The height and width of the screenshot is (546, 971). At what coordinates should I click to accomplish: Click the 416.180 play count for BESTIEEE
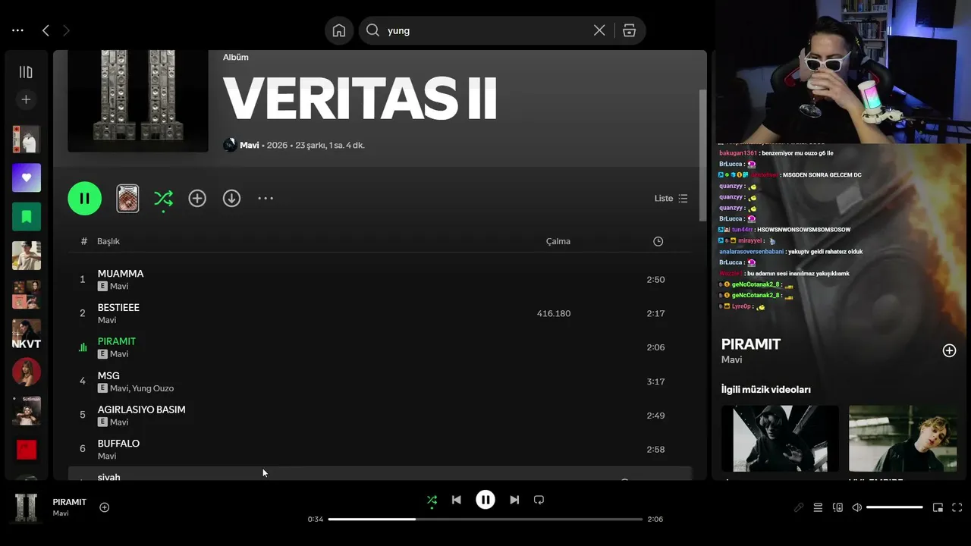554,313
